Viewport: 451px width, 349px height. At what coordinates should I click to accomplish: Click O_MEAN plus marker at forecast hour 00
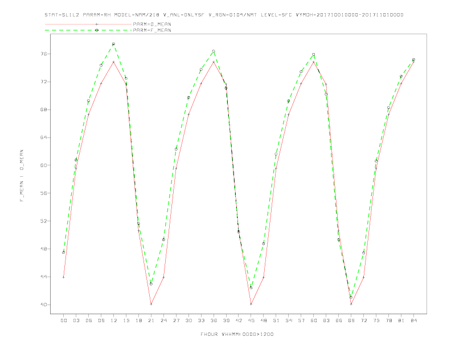(64, 277)
